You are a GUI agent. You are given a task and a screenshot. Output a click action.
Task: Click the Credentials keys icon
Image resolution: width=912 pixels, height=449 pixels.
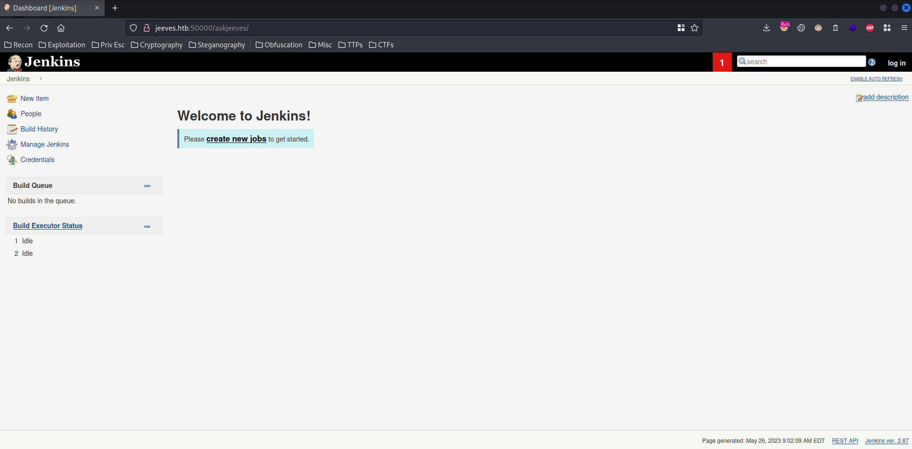(12, 160)
